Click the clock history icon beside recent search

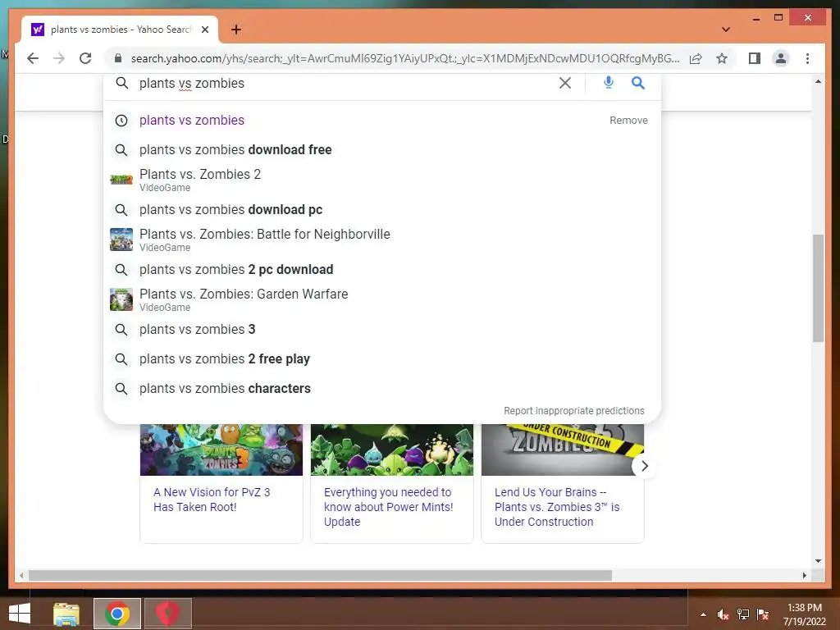pos(121,121)
